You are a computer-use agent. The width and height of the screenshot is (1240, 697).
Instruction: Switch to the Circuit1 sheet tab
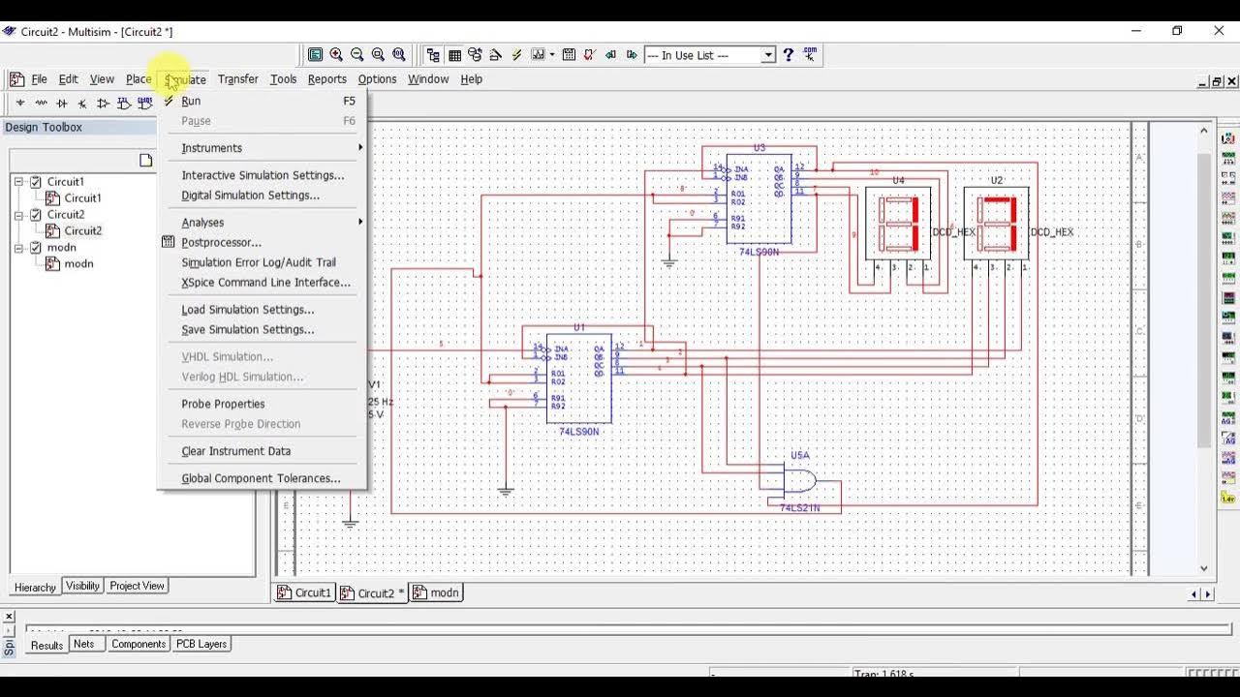coord(305,592)
